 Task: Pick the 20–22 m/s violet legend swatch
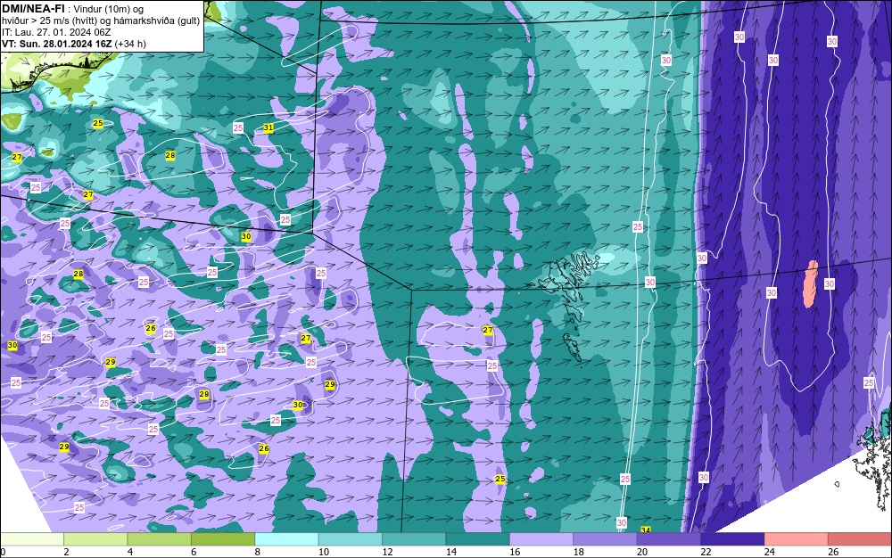point(669,539)
